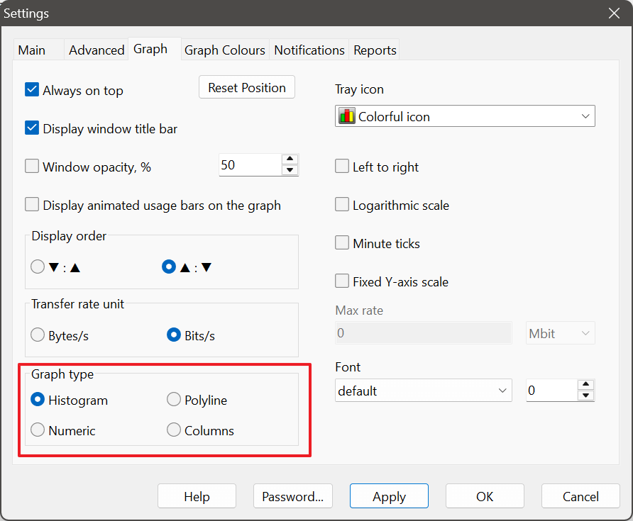Increase window opacity with up arrow
This screenshot has width=633, height=521.
pos(290,159)
